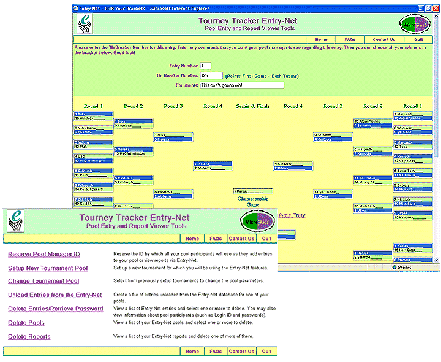The width and height of the screenshot is (441, 362).
Task: Click the Comments text field
Action: click(242, 85)
